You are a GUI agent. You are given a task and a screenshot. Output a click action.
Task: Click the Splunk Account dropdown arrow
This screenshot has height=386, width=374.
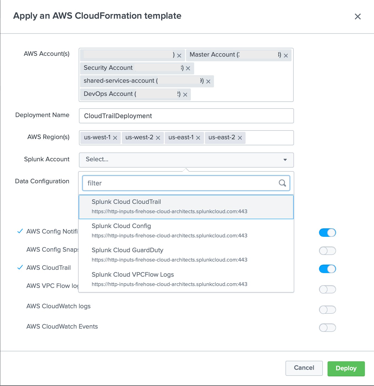pos(285,160)
